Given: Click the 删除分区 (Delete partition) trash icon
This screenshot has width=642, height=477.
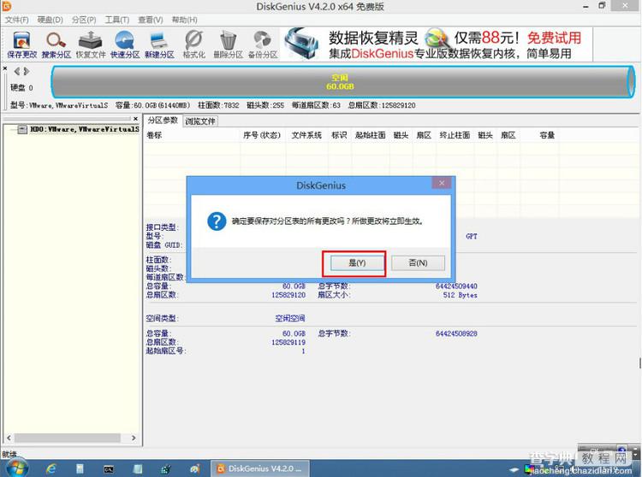Looking at the screenshot, I should 228,44.
